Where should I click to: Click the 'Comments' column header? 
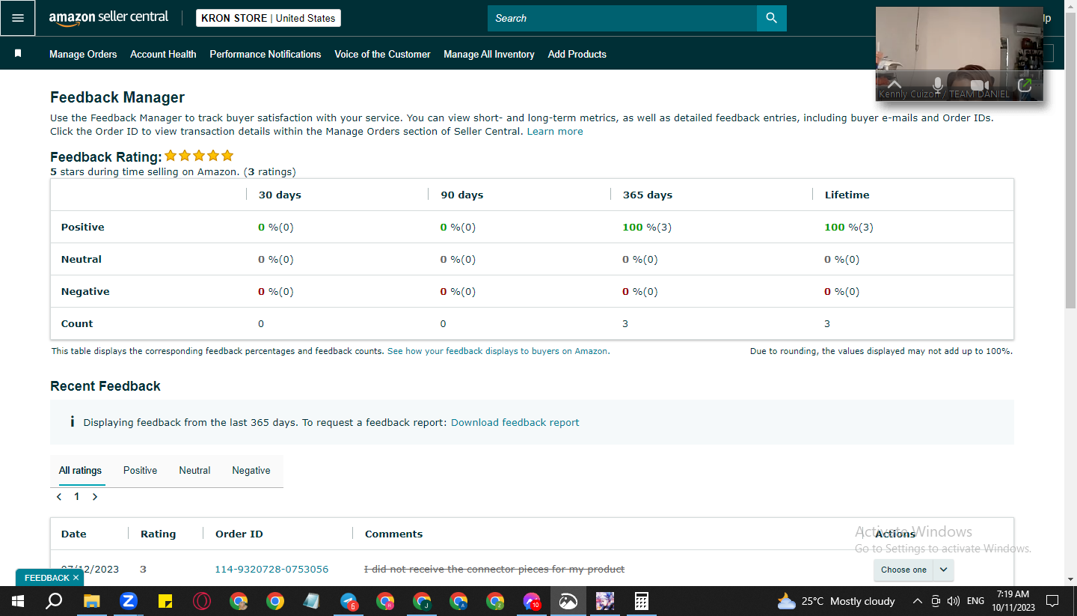tap(394, 534)
